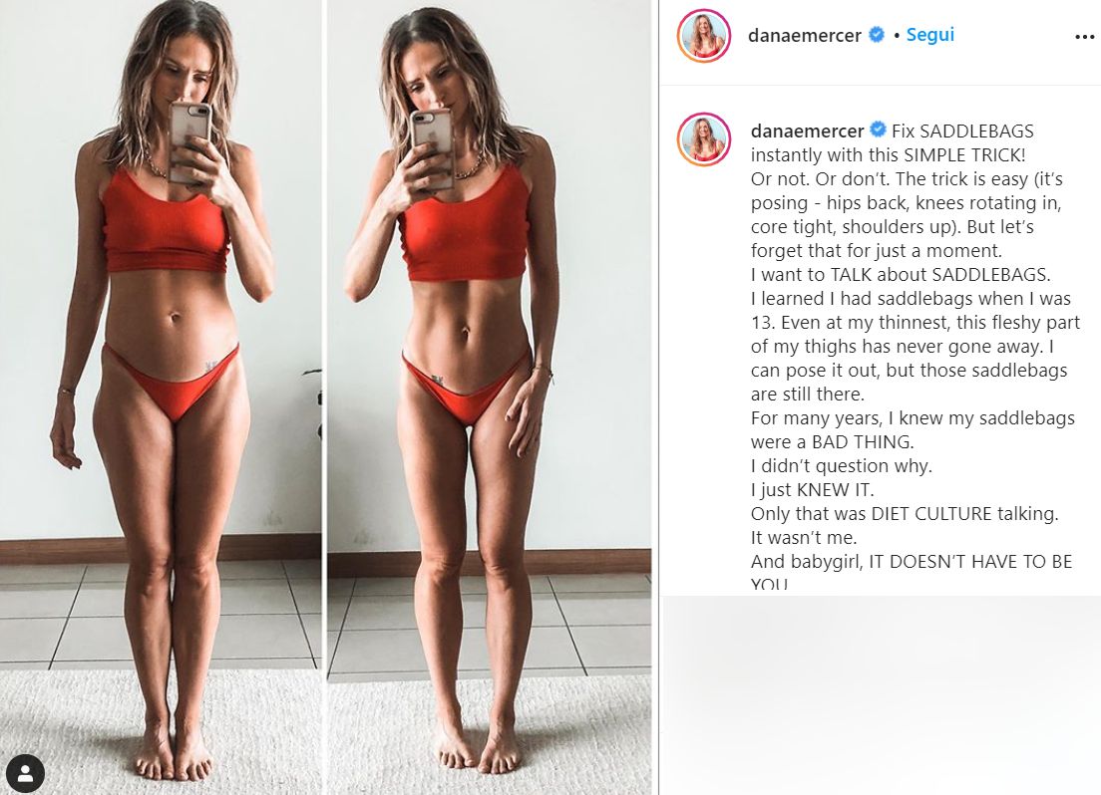Click the verified badge beside caption username
The image size is (1101, 795).
coord(878,130)
